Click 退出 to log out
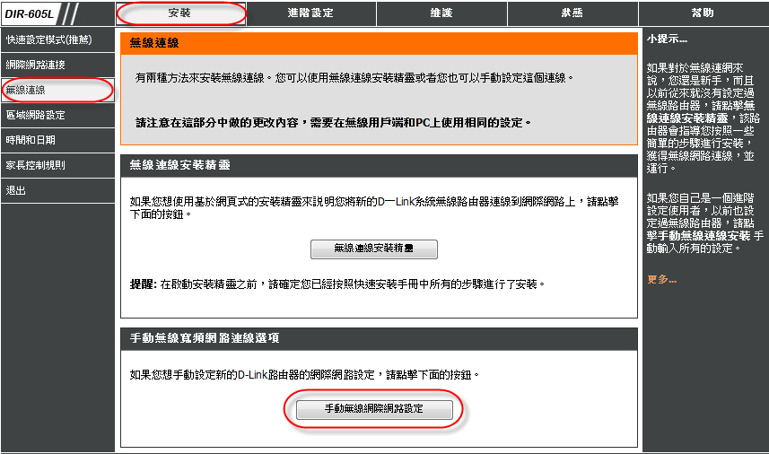The height and width of the screenshot is (454, 769). pos(57,190)
